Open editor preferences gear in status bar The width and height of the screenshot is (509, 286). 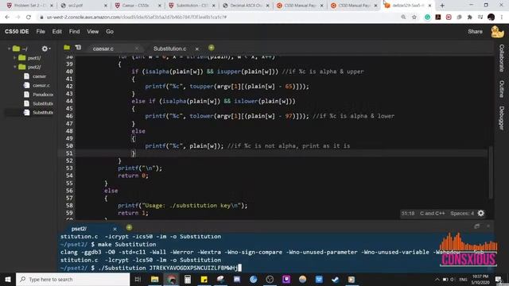pos(480,213)
